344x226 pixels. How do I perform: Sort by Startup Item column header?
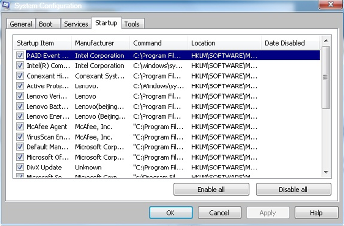click(42, 43)
